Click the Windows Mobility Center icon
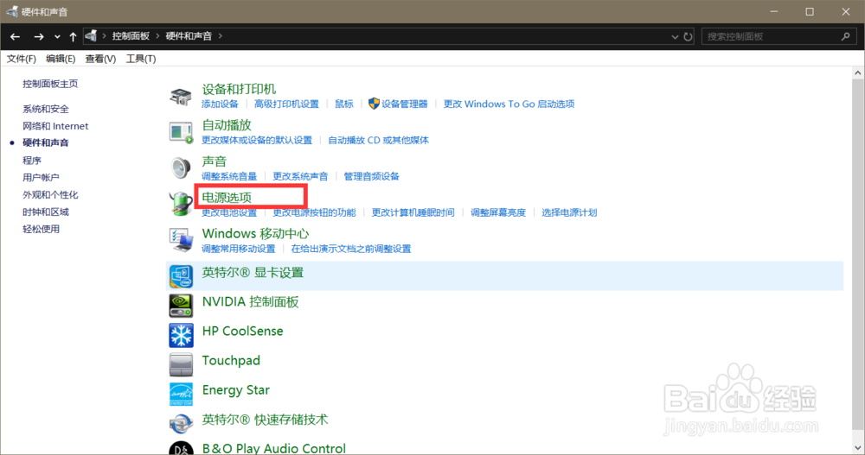 (x=181, y=240)
